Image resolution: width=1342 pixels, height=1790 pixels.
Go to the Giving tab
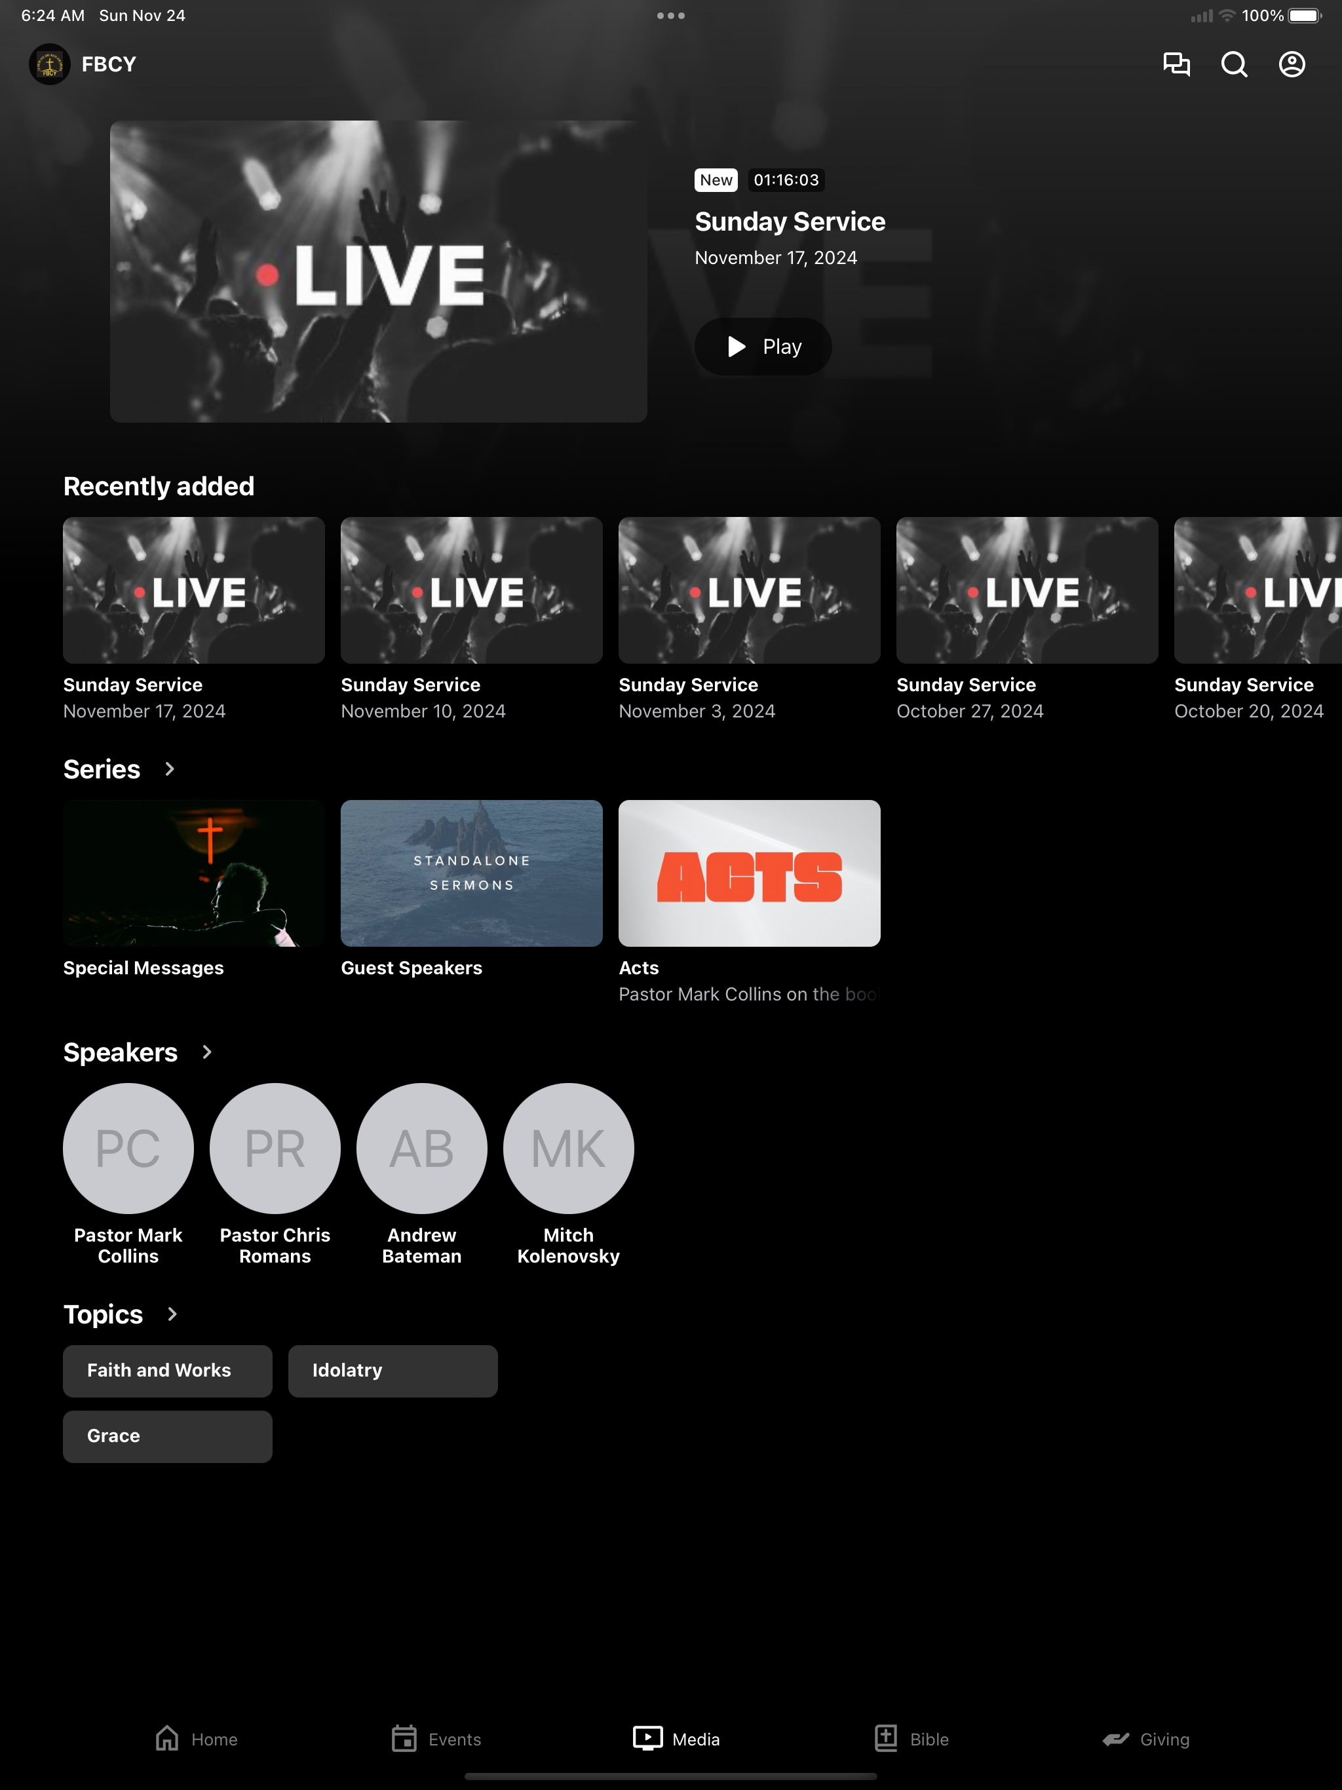1145,1739
